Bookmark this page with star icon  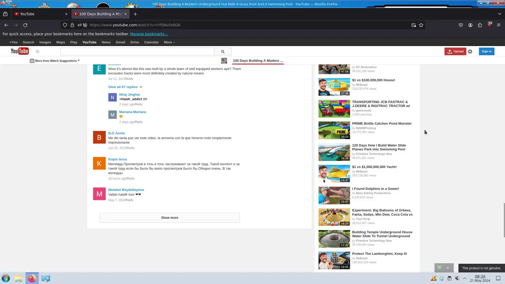(x=421, y=25)
